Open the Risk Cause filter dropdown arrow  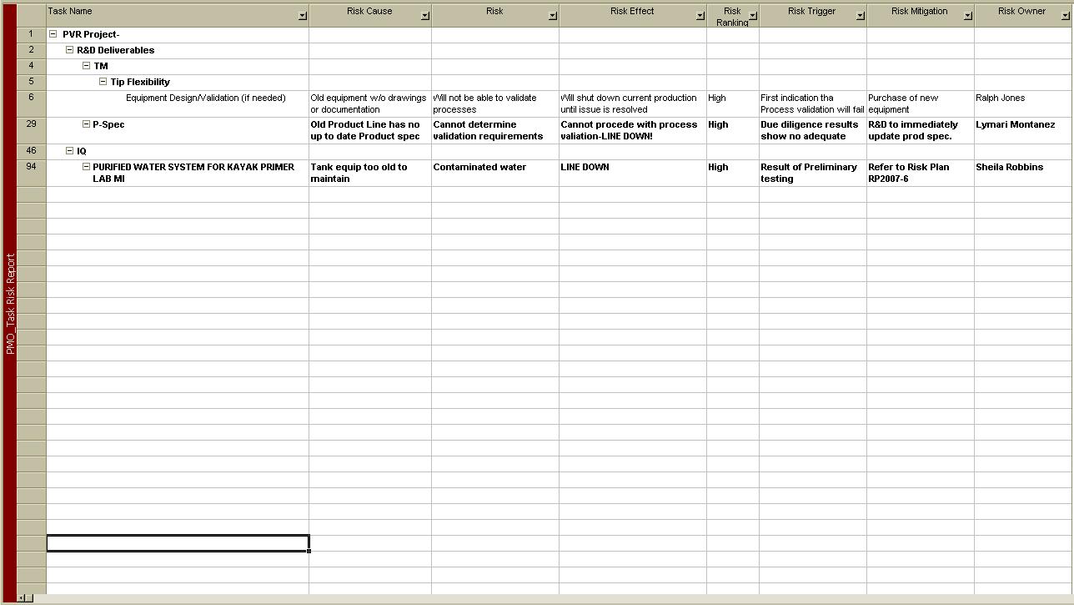tap(424, 16)
